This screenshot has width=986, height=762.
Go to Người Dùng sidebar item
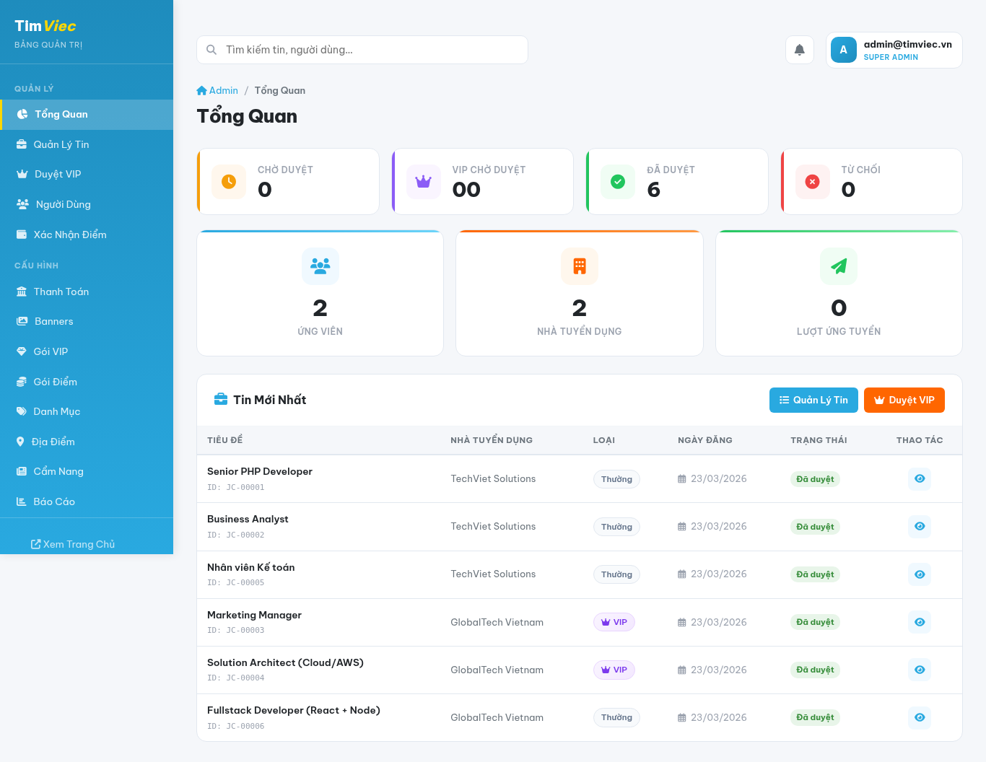click(x=63, y=204)
